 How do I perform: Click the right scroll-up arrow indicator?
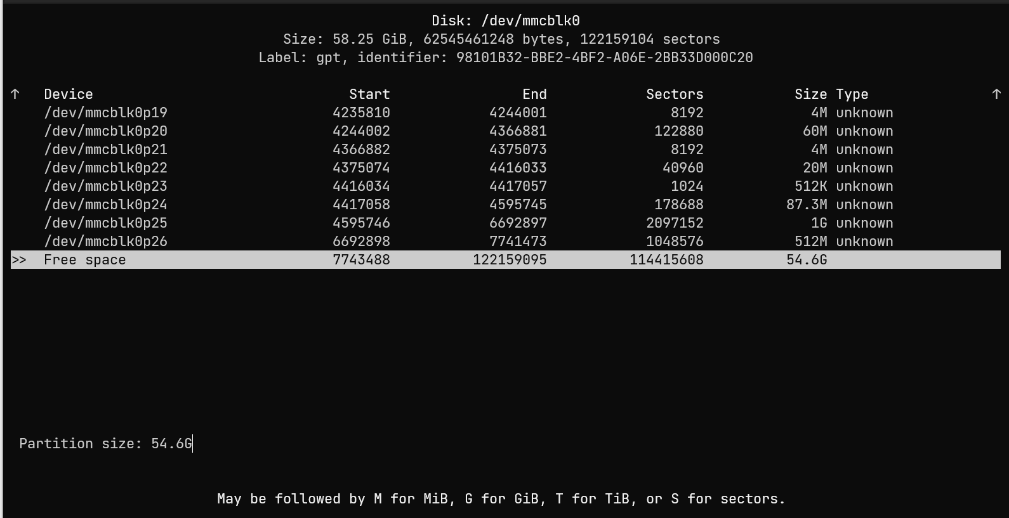996,94
